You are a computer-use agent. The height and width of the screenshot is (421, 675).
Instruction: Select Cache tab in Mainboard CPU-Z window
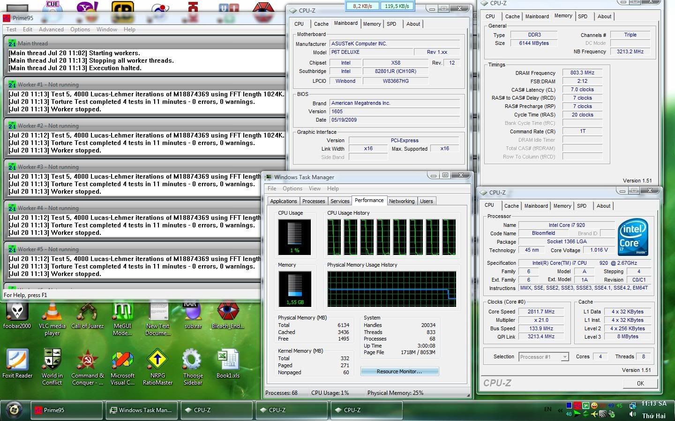321,24
